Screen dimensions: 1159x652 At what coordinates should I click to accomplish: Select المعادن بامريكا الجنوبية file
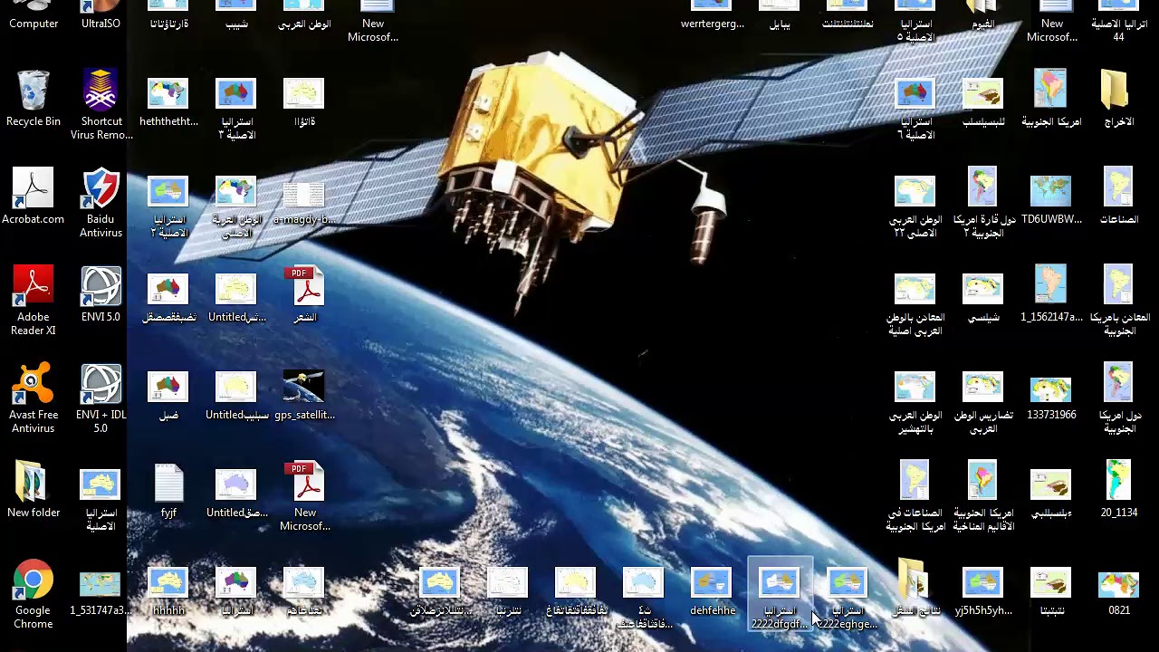pyautogui.click(x=1119, y=301)
